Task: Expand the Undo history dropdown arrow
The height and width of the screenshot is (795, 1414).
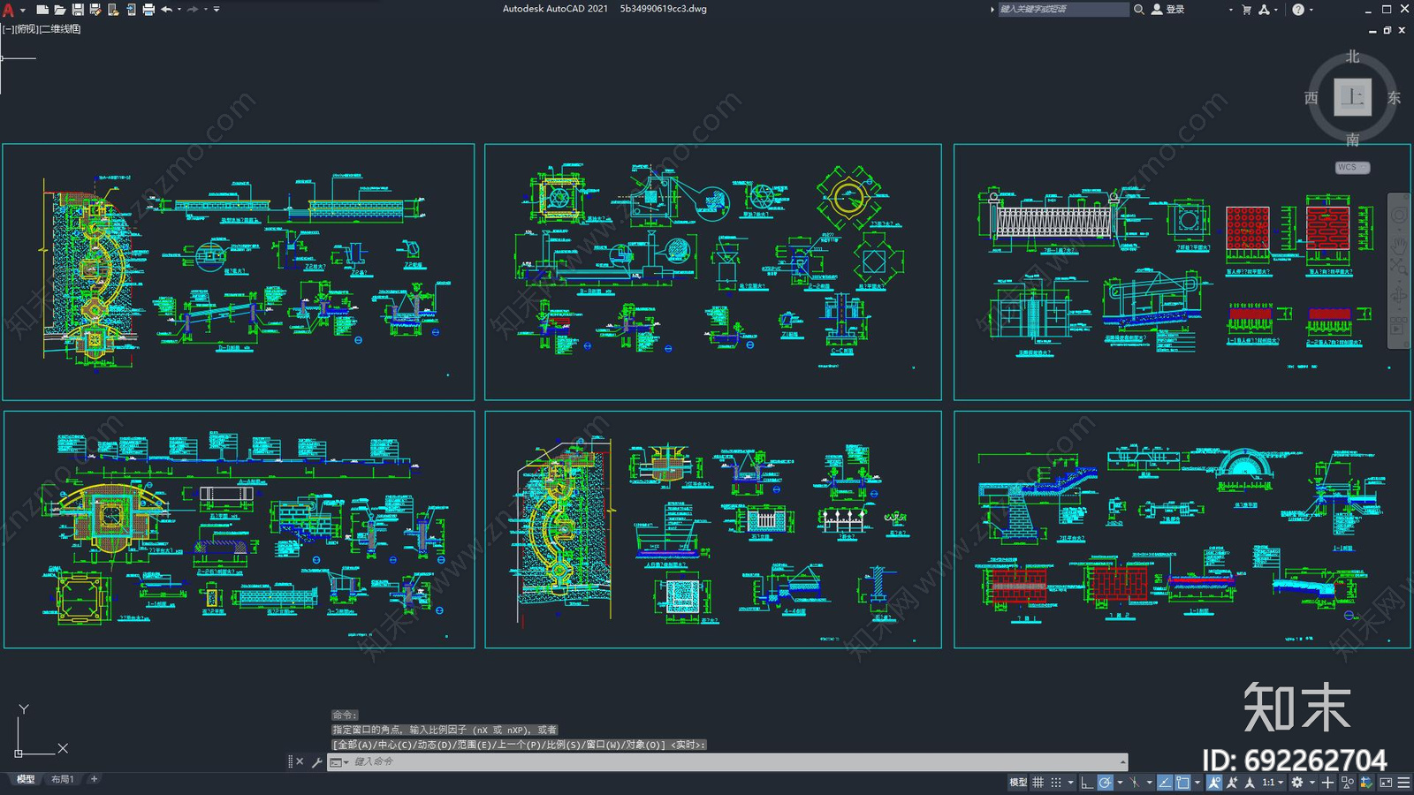Action: click(179, 10)
